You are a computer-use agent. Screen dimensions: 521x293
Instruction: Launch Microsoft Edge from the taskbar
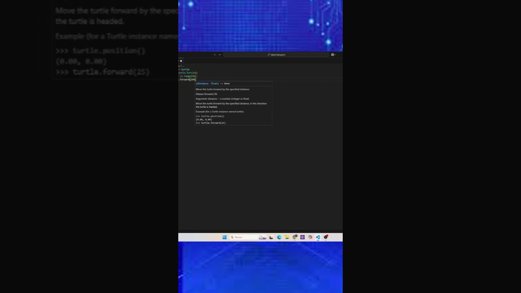279,237
